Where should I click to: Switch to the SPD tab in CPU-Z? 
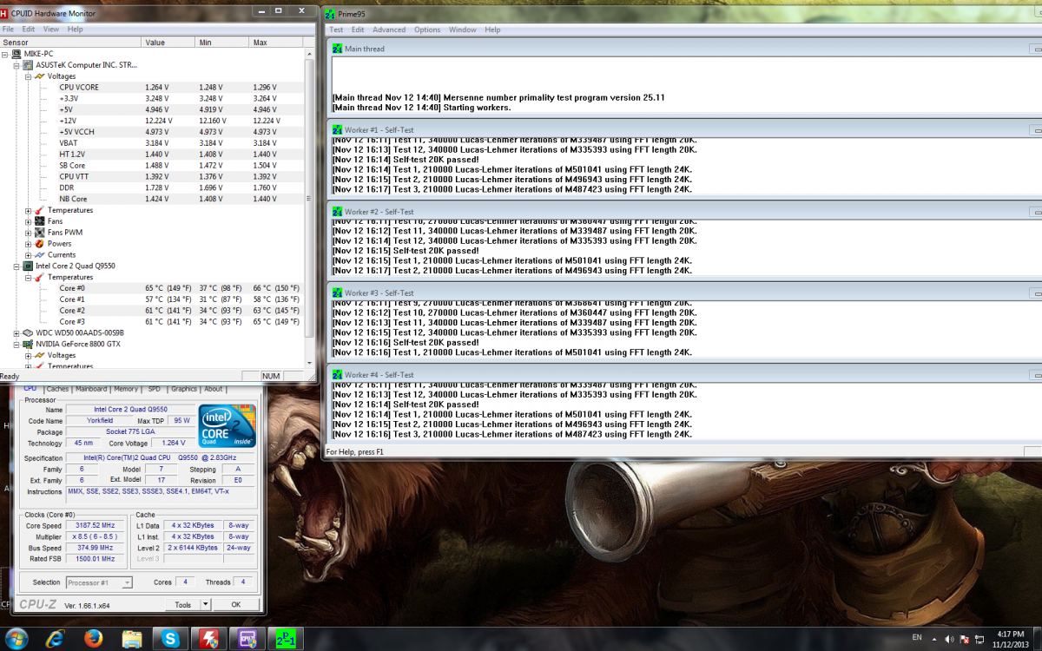(x=154, y=389)
